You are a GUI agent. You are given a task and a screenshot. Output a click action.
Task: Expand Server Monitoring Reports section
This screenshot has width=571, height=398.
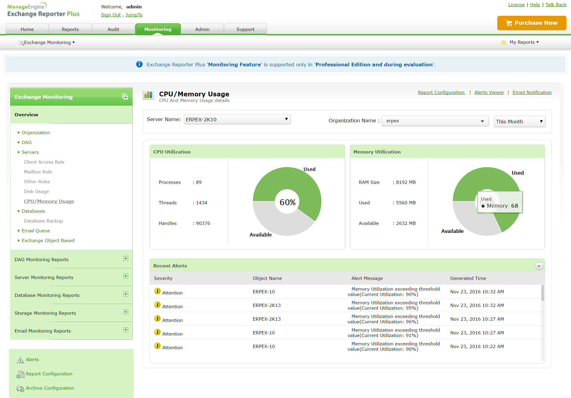[126, 276]
